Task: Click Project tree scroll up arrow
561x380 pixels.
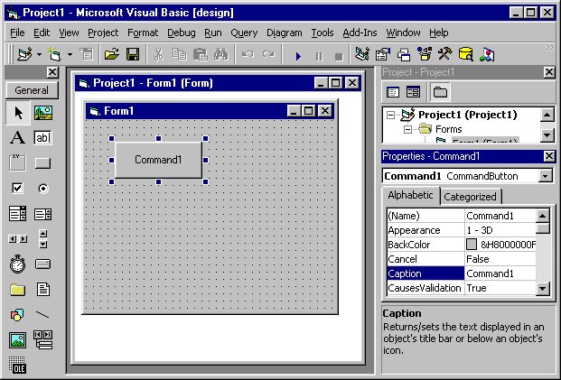Action: pos(547,116)
